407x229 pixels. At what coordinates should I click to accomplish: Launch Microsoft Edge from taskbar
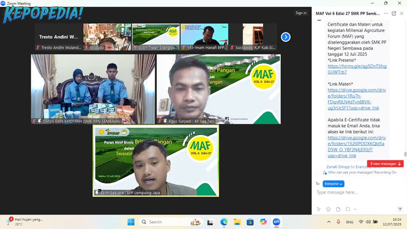click(x=224, y=222)
